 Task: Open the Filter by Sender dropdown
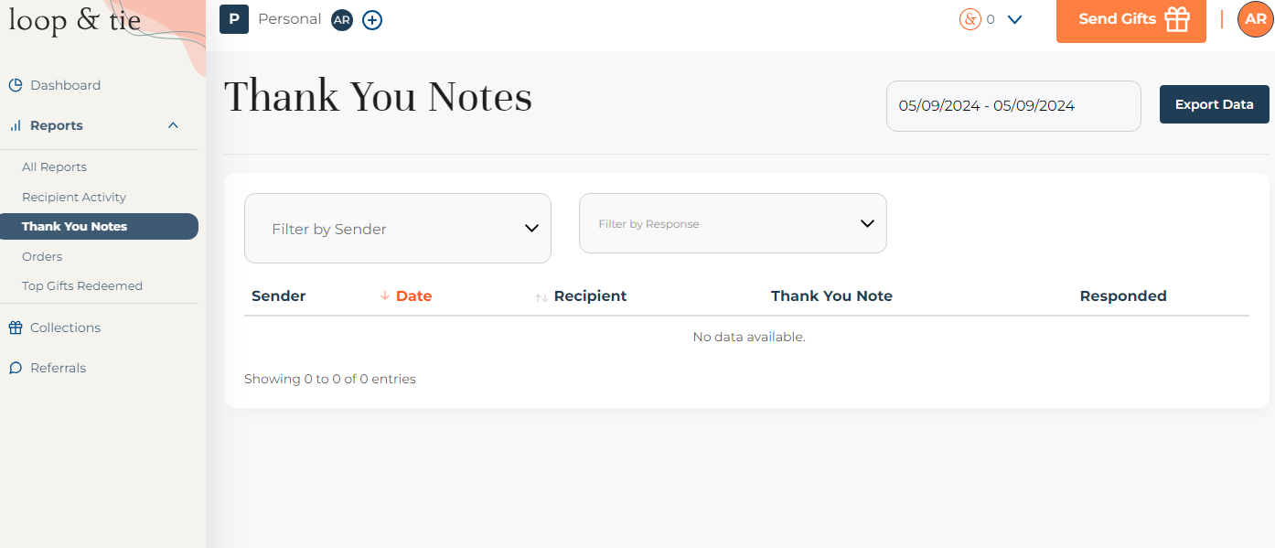coord(397,229)
